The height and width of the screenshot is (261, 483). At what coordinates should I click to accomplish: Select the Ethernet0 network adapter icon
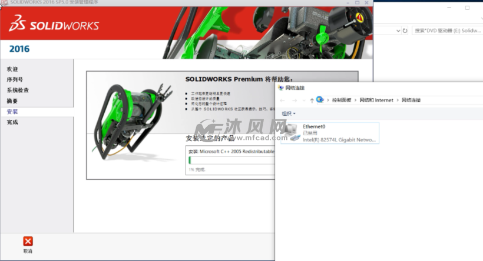click(292, 132)
